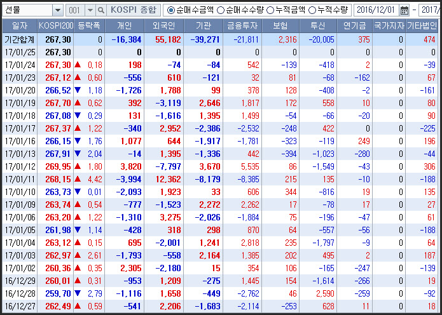The width and height of the screenshot is (442, 315).
Task: Click KOSPI200 value 269.95 on 17/01/12
Action: click(x=58, y=166)
